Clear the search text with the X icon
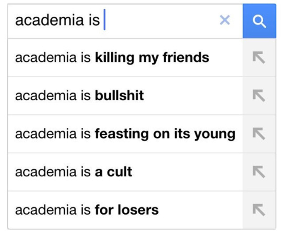283x234 pixels. pos(225,20)
